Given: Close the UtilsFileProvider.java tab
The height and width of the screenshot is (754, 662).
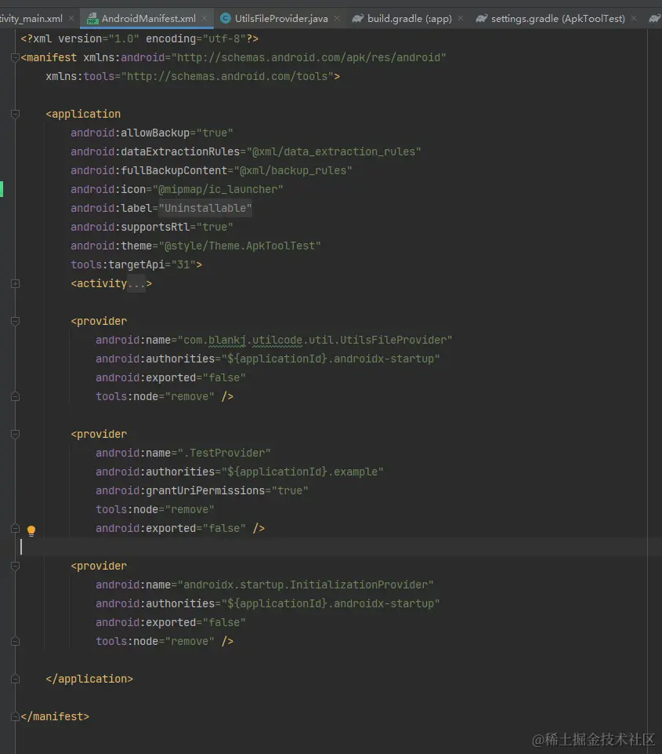Looking at the screenshot, I should click(337, 18).
